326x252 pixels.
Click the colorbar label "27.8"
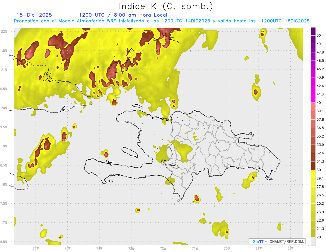pos(320,187)
